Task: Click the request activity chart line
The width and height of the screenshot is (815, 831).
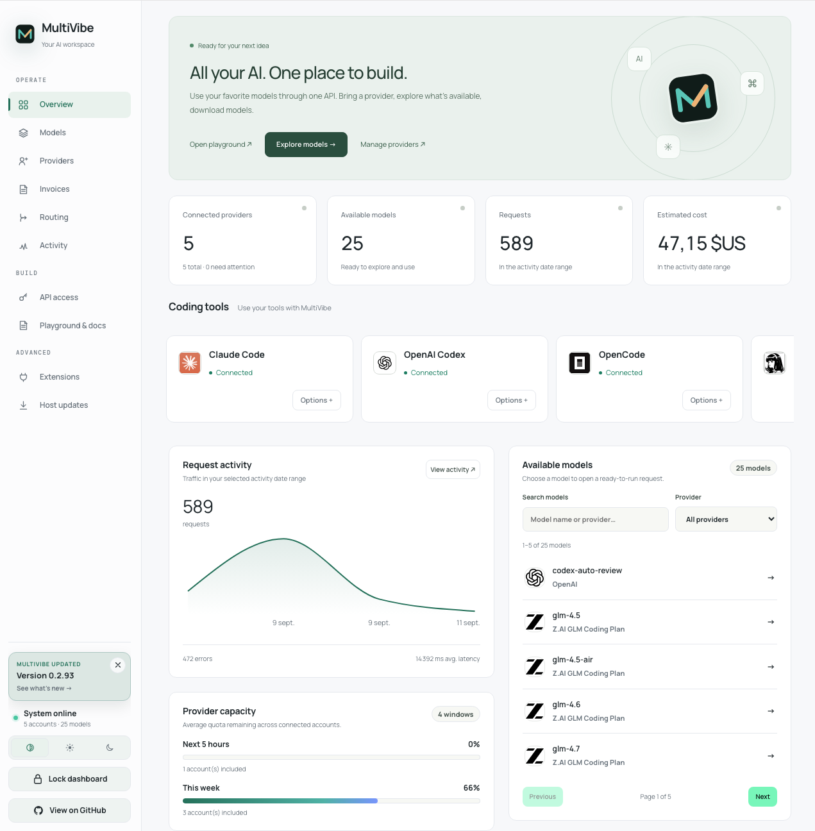Action: [332, 575]
